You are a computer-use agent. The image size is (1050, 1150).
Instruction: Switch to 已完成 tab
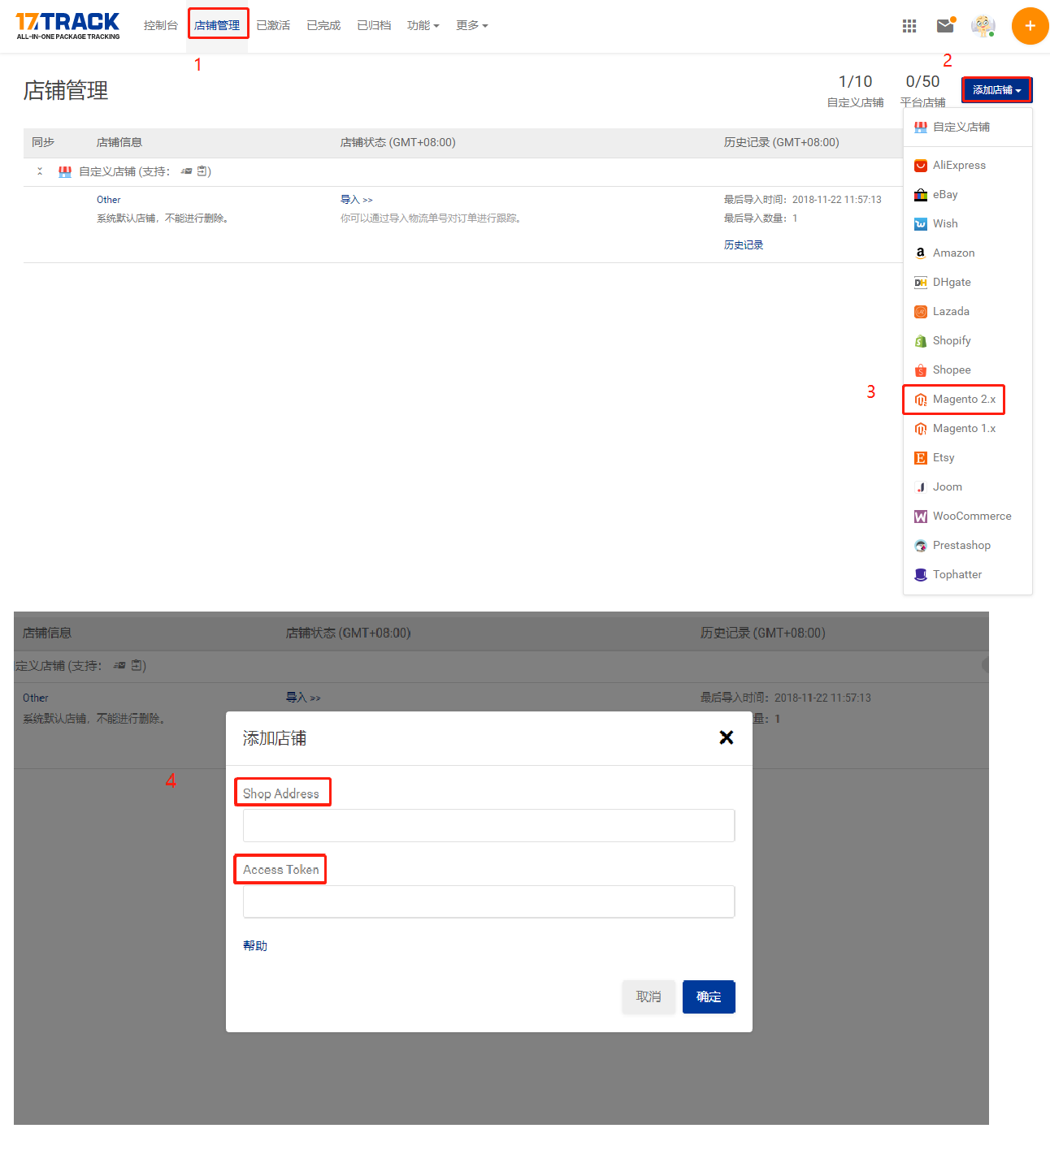coord(323,26)
